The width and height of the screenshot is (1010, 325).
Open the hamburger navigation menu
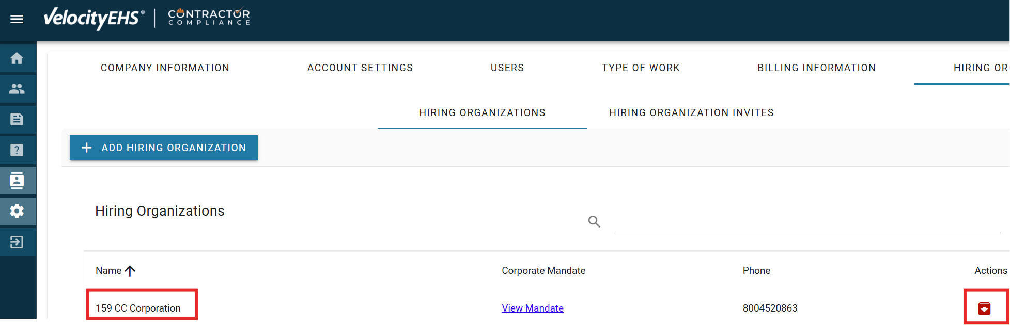tap(17, 19)
